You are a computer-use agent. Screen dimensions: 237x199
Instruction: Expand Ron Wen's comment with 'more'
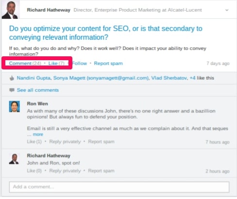click(x=38, y=134)
